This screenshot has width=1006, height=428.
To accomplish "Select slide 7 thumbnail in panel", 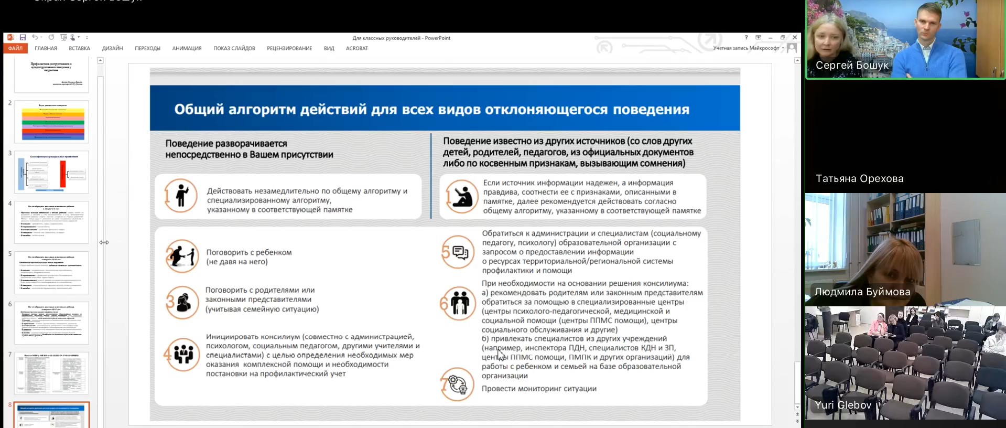I will (51, 373).
